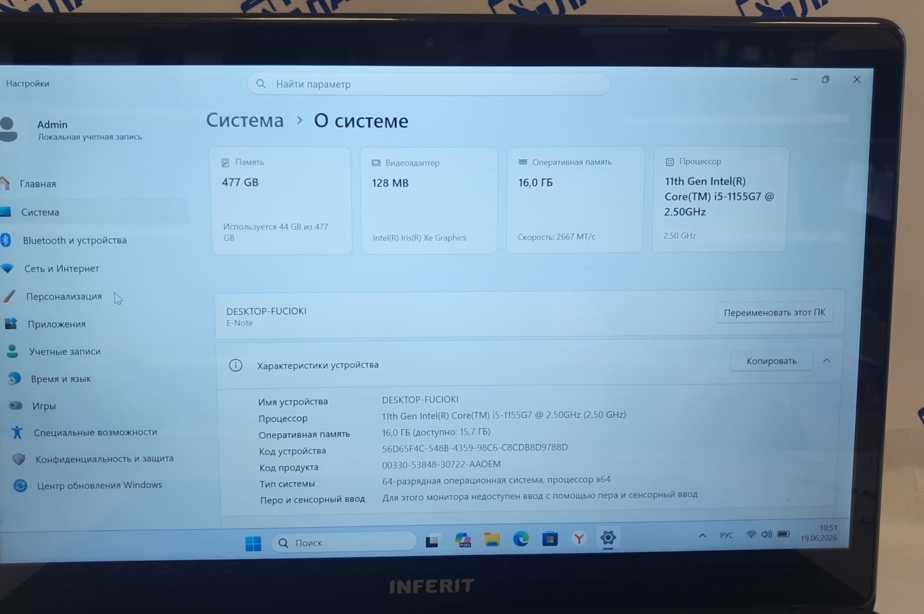Open the Оперативная память 16,0 ГБ card

[x=575, y=200]
